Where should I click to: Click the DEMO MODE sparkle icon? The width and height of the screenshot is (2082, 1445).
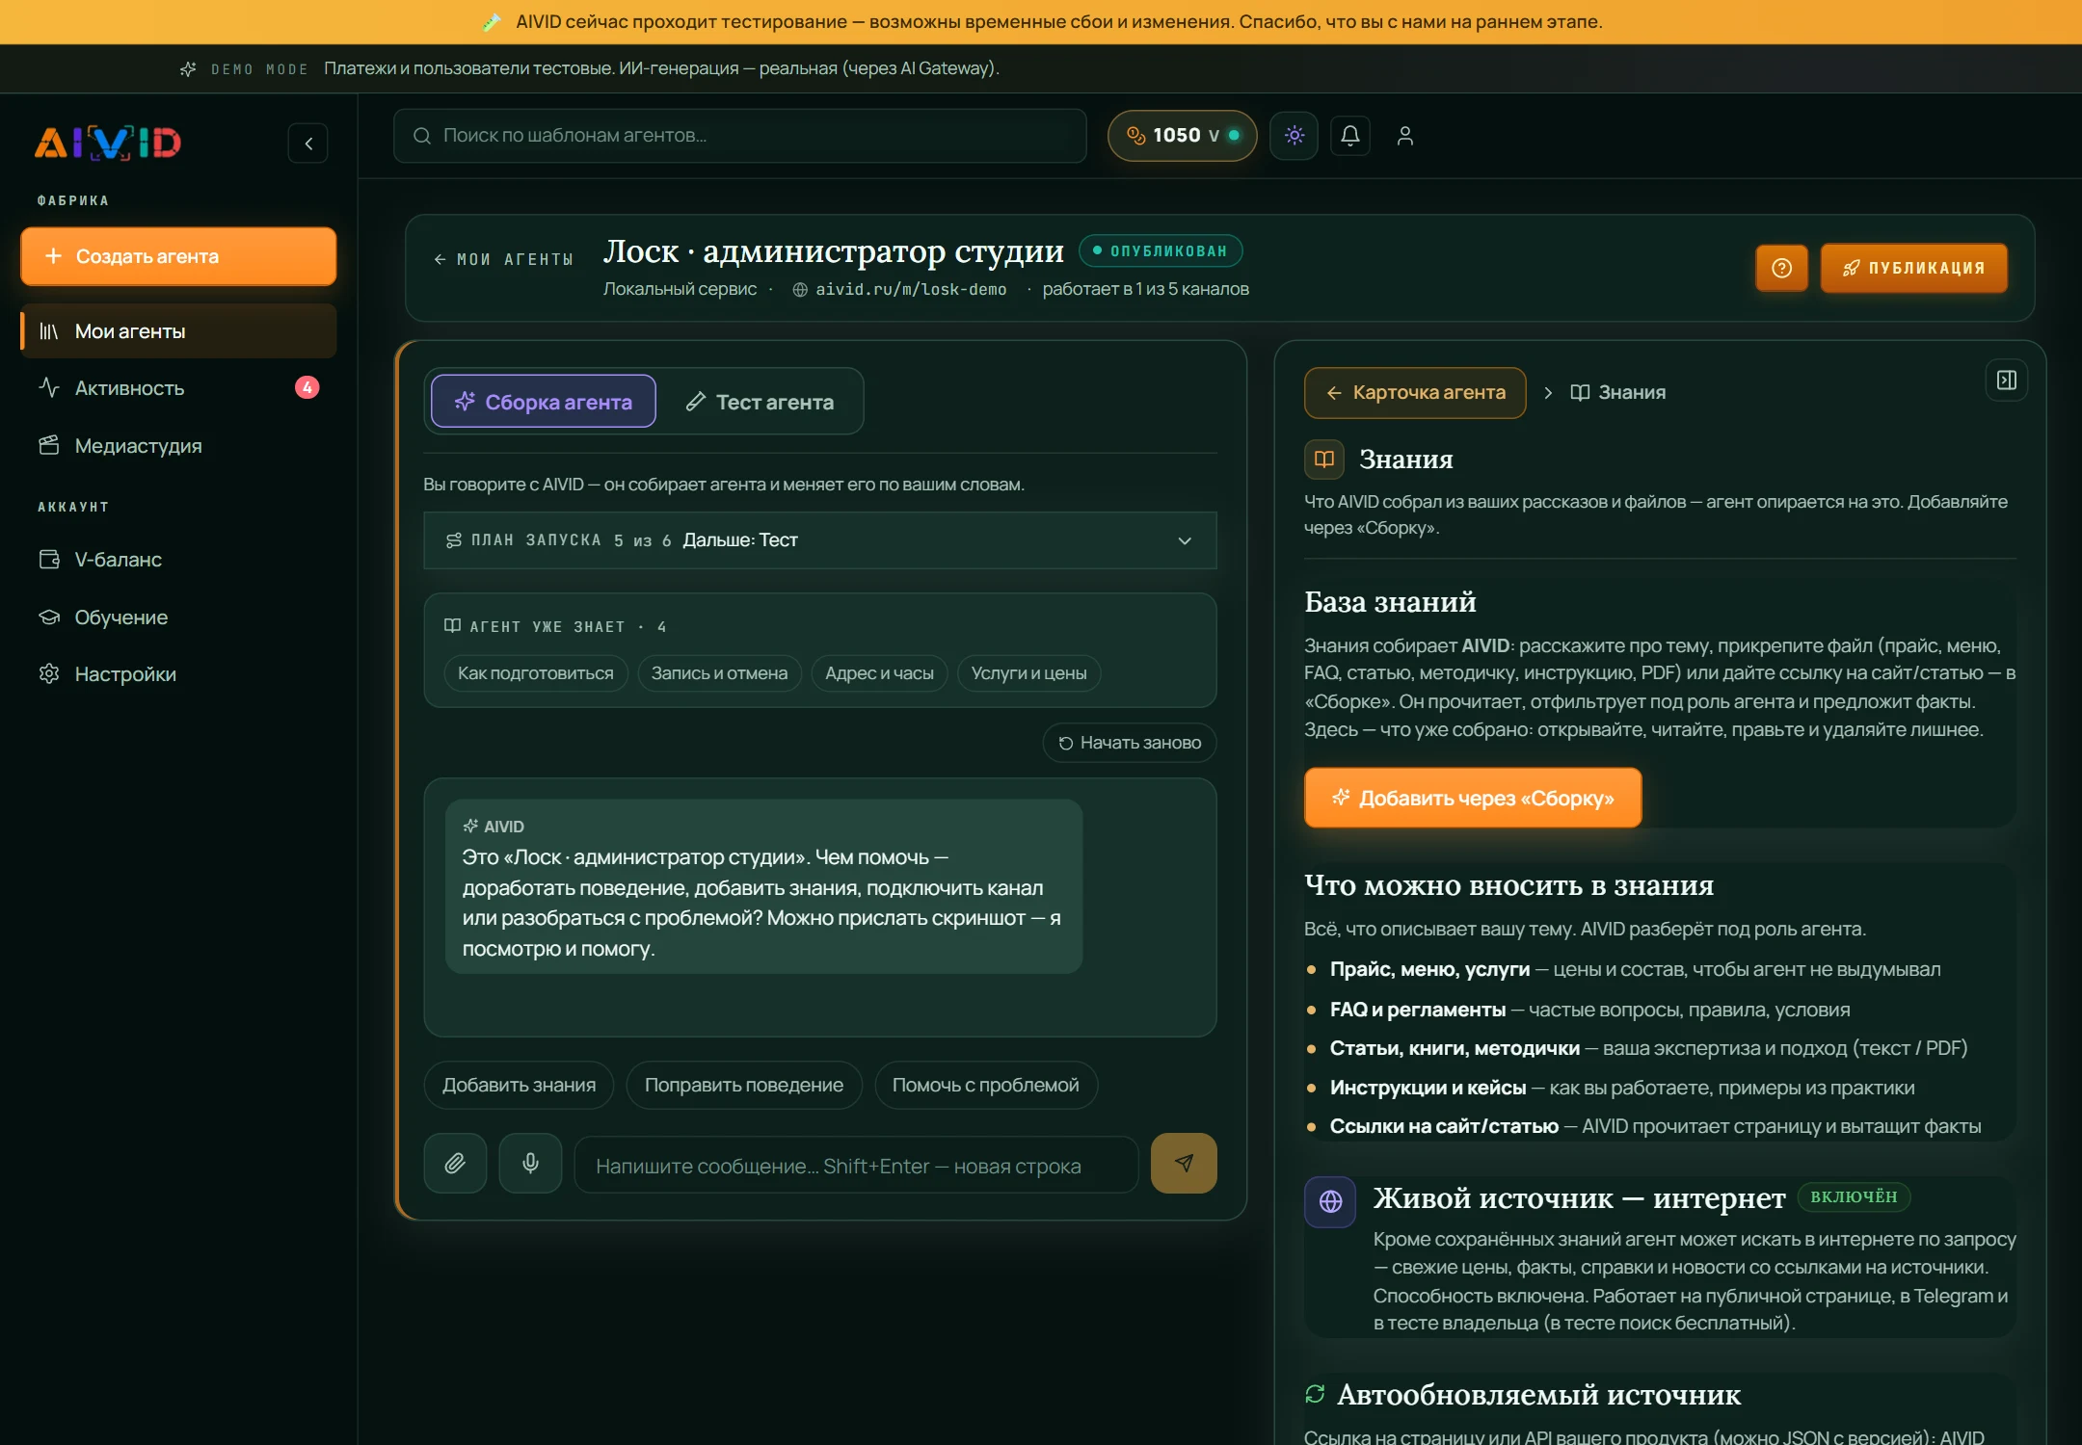[188, 69]
